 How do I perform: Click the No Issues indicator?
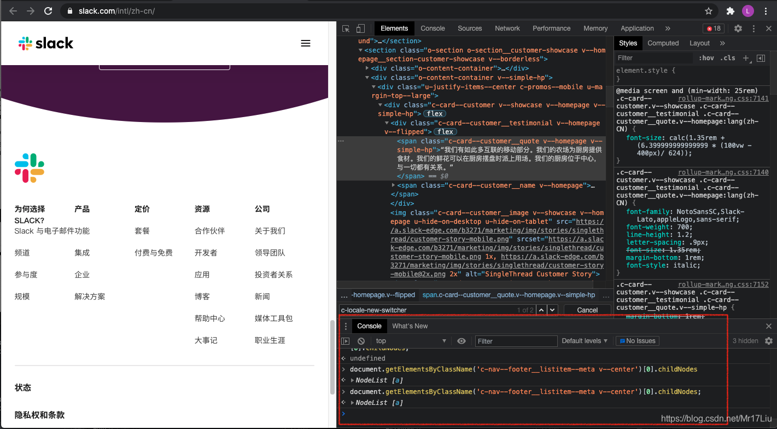pos(637,341)
